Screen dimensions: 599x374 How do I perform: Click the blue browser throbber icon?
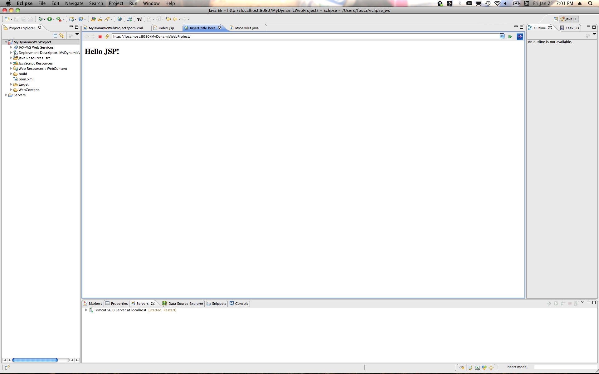point(520,36)
